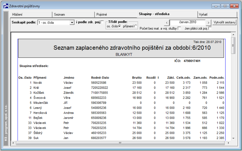Click the 'Příjmení' column header
Screen dimensions: 242x151
point(40,78)
